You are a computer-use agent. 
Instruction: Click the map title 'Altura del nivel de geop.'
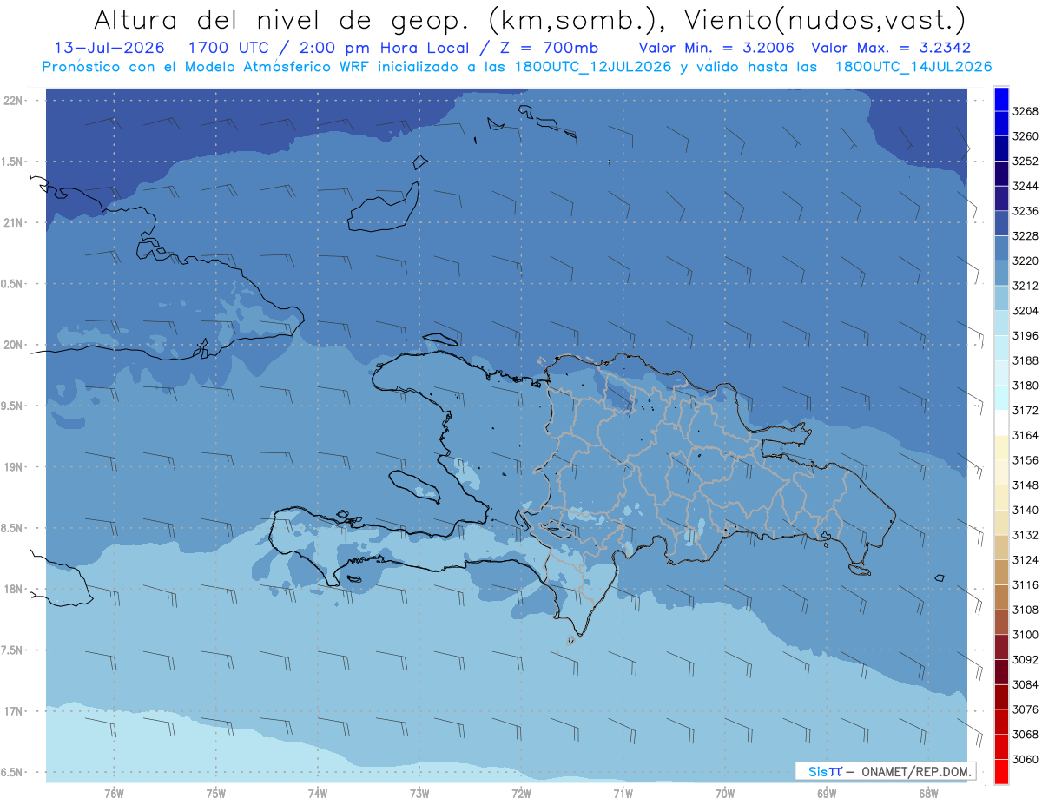pos(282,19)
